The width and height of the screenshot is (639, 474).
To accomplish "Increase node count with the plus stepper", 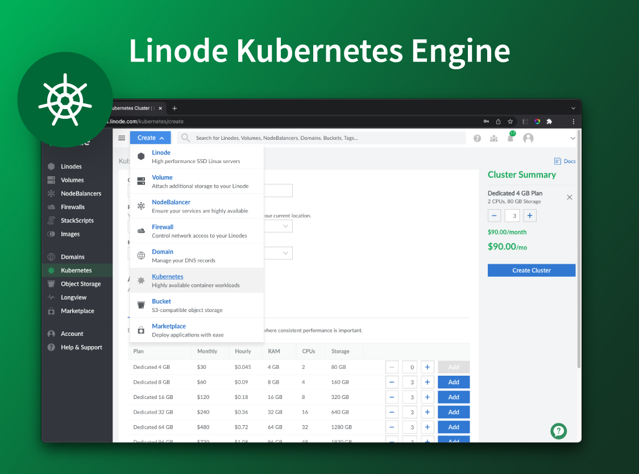I will (x=529, y=215).
